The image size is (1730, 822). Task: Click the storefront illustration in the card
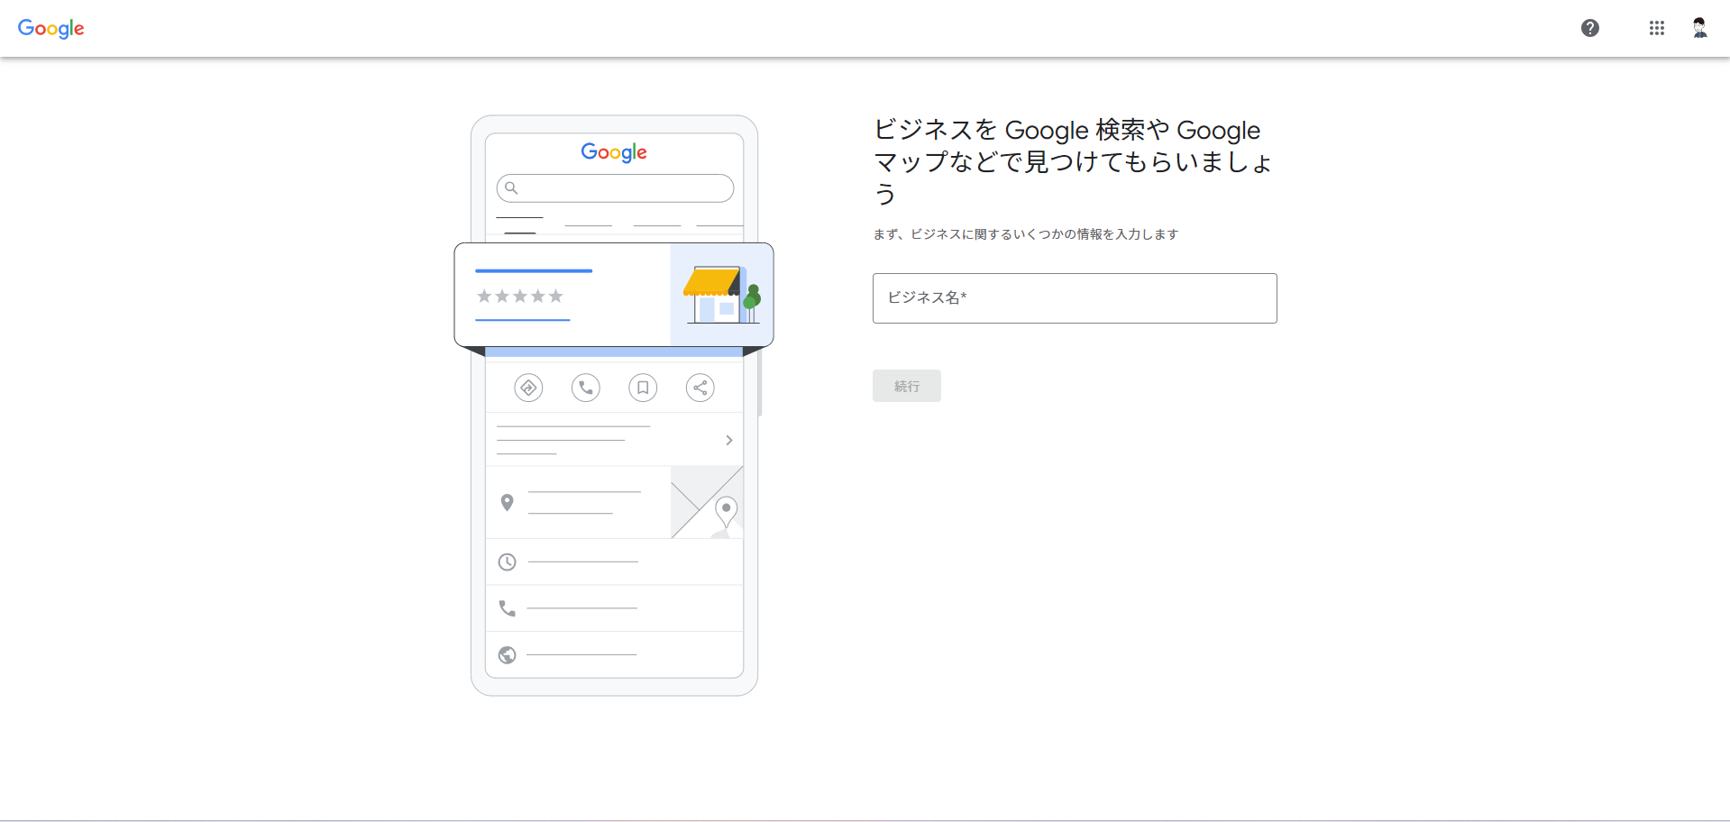(x=722, y=295)
